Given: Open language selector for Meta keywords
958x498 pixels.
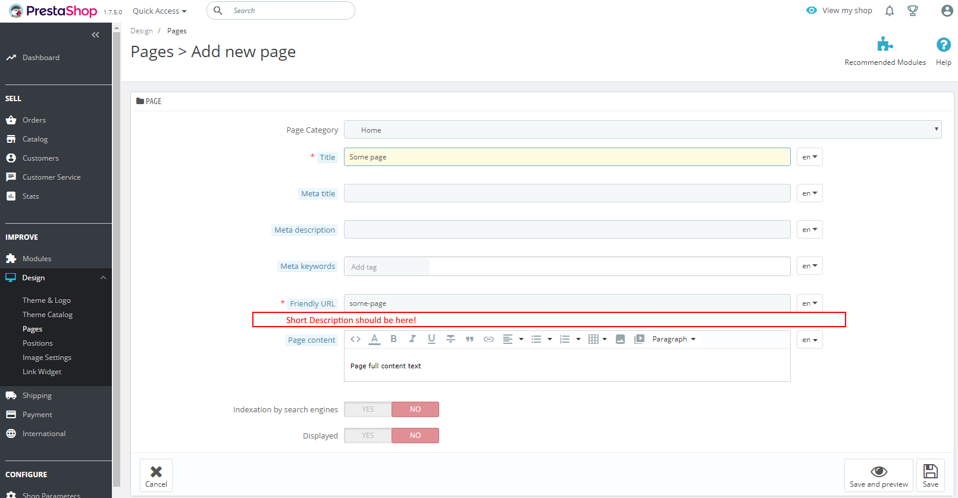Looking at the screenshot, I should tap(809, 266).
